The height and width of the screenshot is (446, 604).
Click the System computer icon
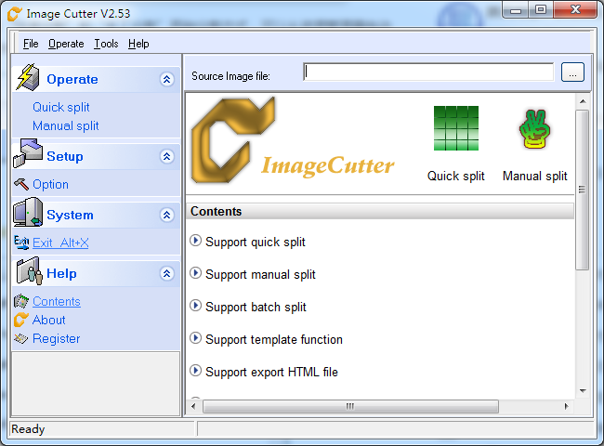click(28, 212)
